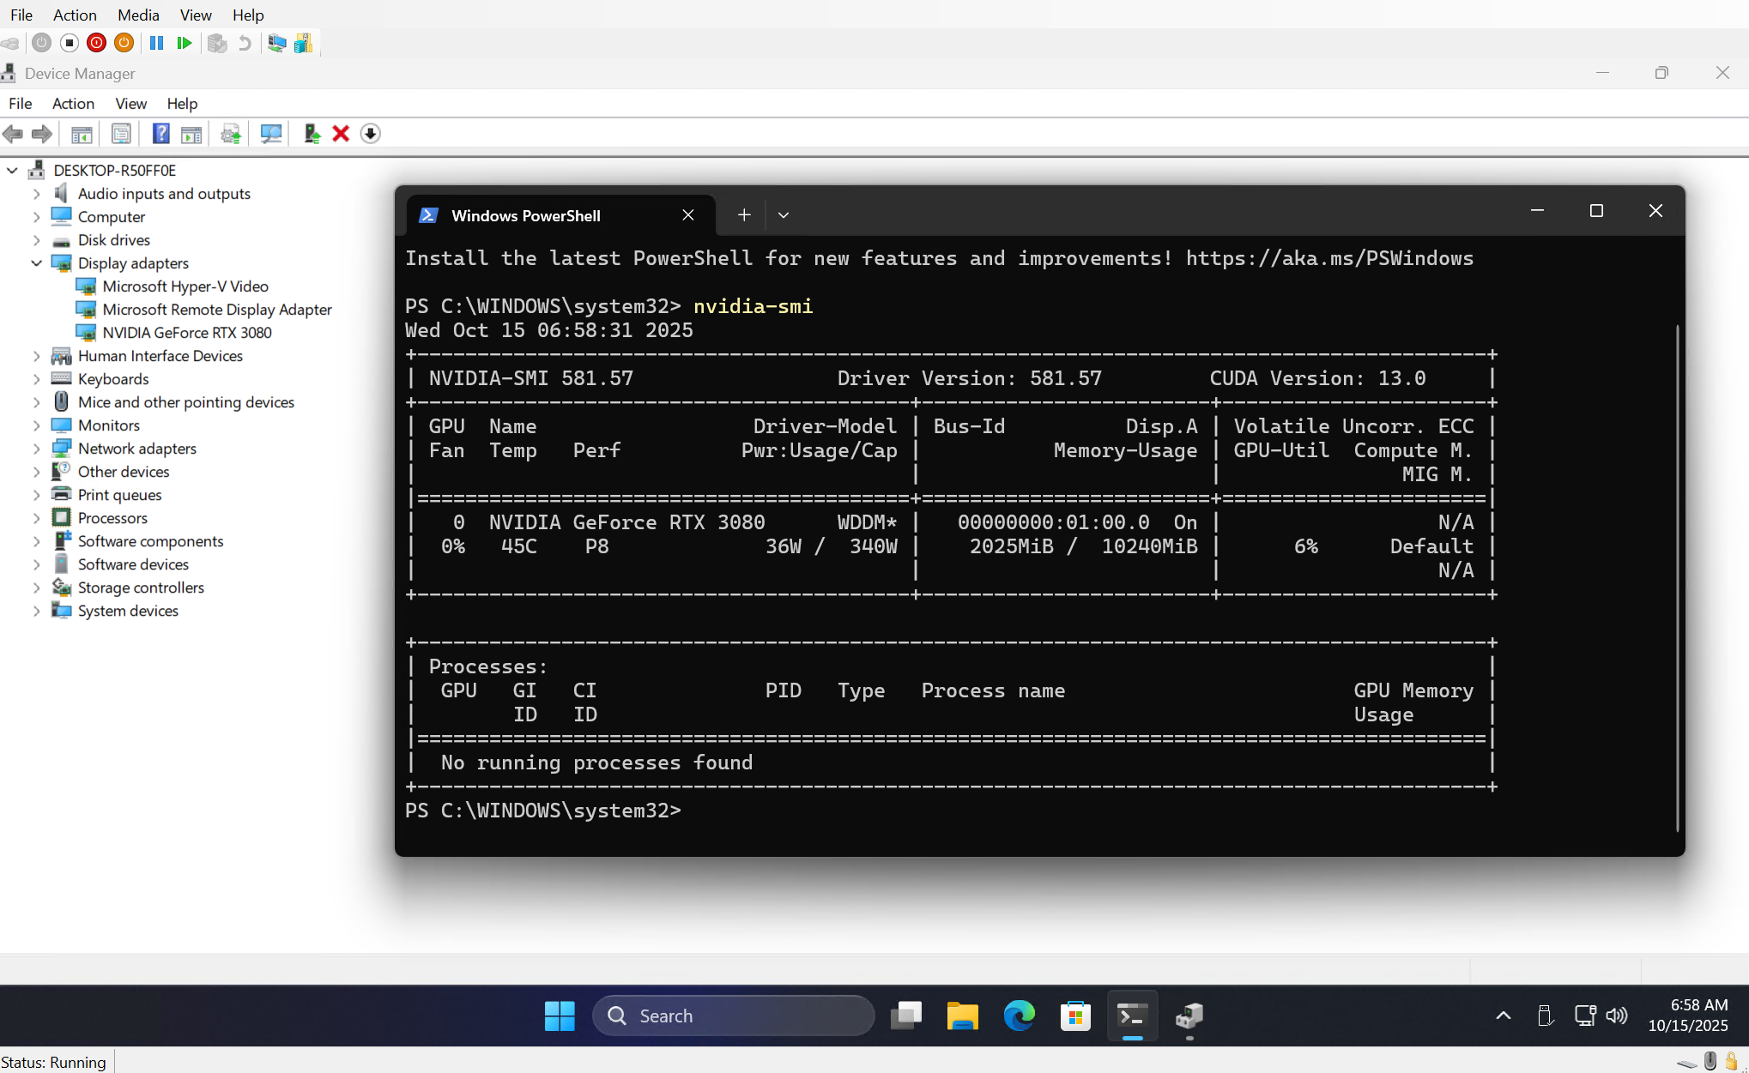The height and width of the screenshot is (1073, 1749).
Task: Click Scan for hardware changes icon
Action: tap(271, 134)
